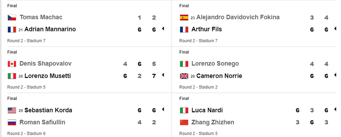
Task: Select the Lorenzo Sonego name link
Action: click(x=215, y=64)
